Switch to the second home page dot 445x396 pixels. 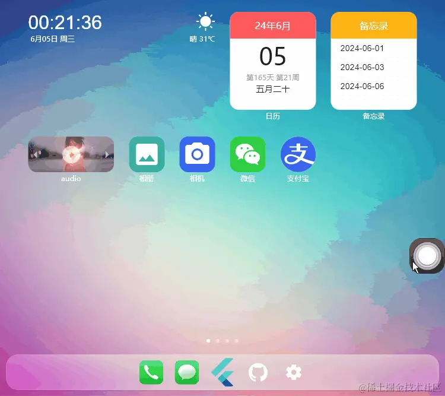(218, 341)
